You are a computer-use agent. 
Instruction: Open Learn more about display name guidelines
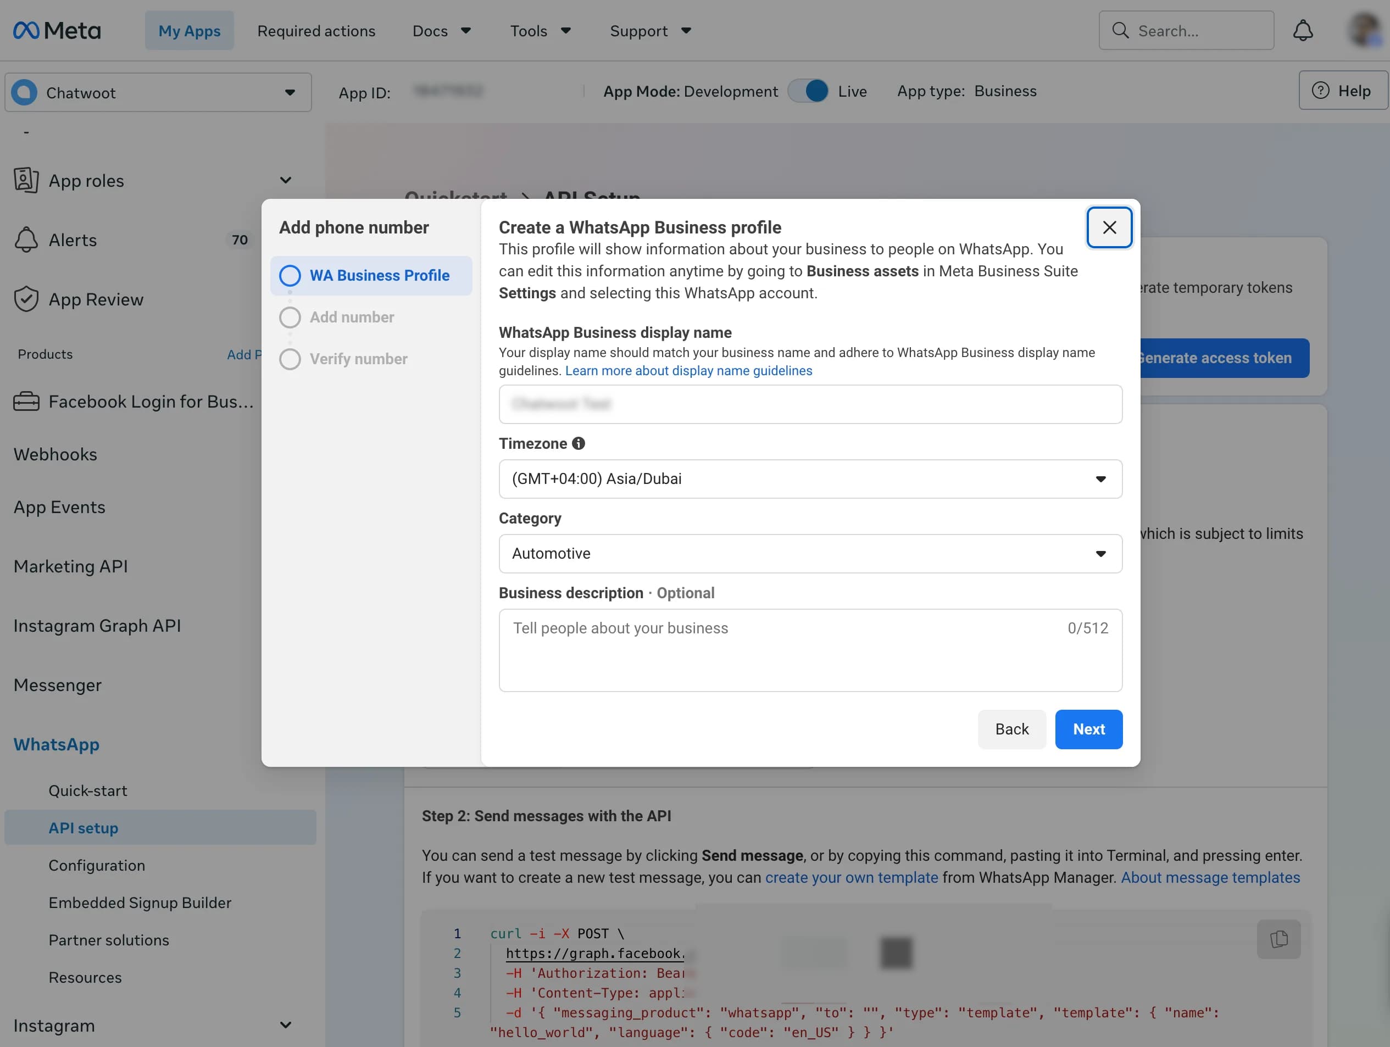pos(688,371)
